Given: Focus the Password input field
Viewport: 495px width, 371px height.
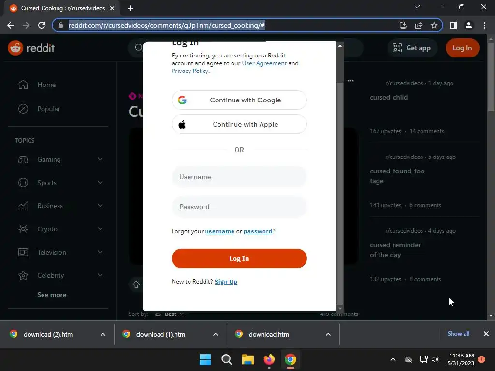Looking at the screenshot, I should [x=239, y=207].
